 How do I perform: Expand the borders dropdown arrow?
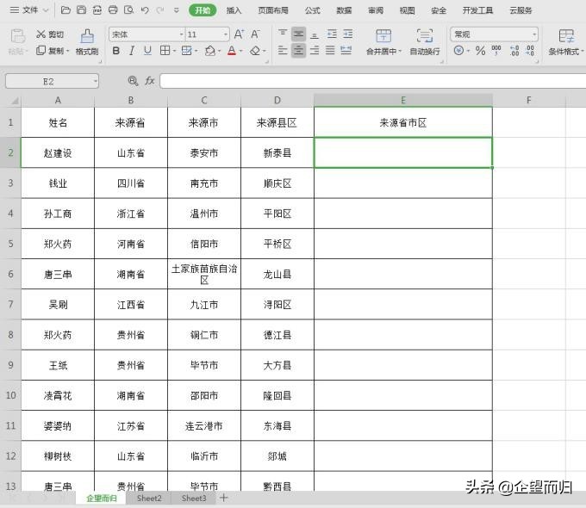click(174, 51)
